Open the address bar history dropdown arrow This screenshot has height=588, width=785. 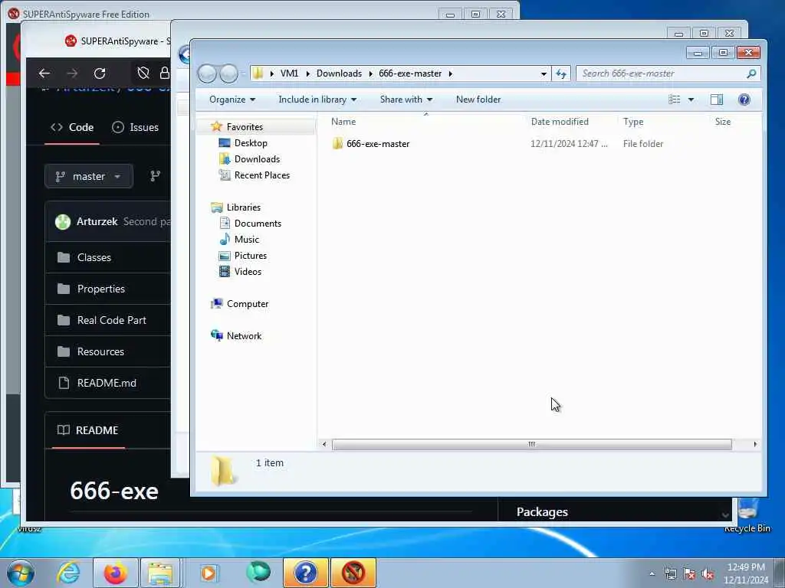coord(544,74)
